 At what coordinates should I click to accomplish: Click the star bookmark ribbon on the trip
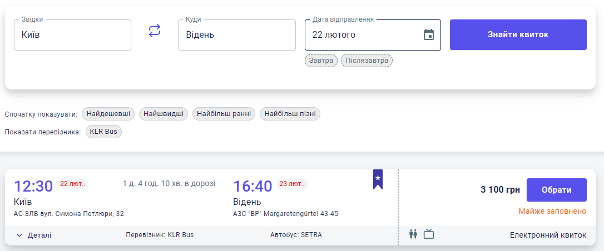[378, 179]
